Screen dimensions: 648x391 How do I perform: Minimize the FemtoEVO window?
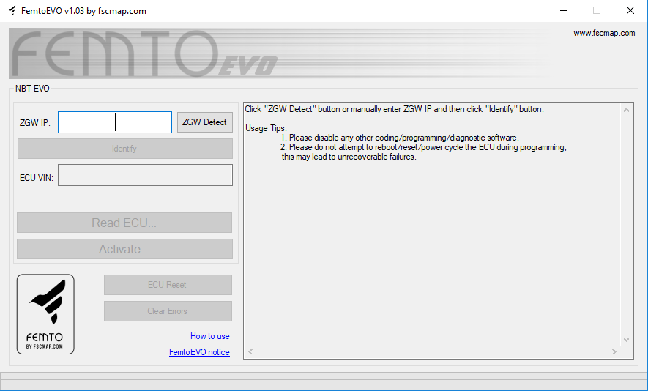[564, 10]
